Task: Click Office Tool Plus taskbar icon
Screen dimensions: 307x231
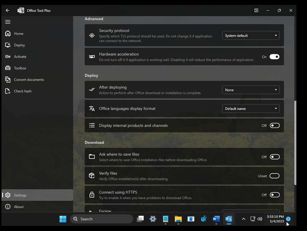Action: (x=229, y=219)
